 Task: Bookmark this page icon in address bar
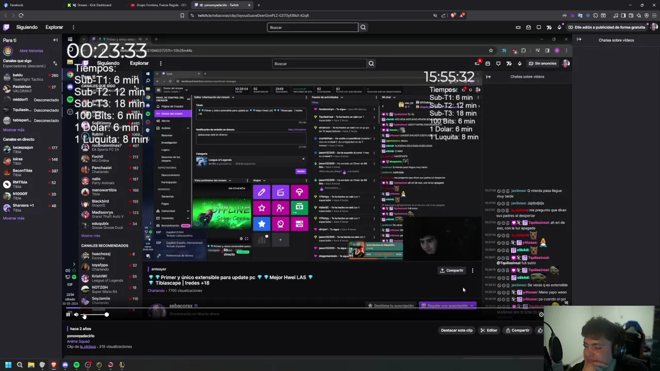182,15
